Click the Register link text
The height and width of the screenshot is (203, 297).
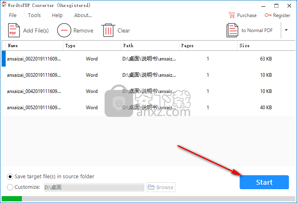pyautogui.click(x=282, y=15)
